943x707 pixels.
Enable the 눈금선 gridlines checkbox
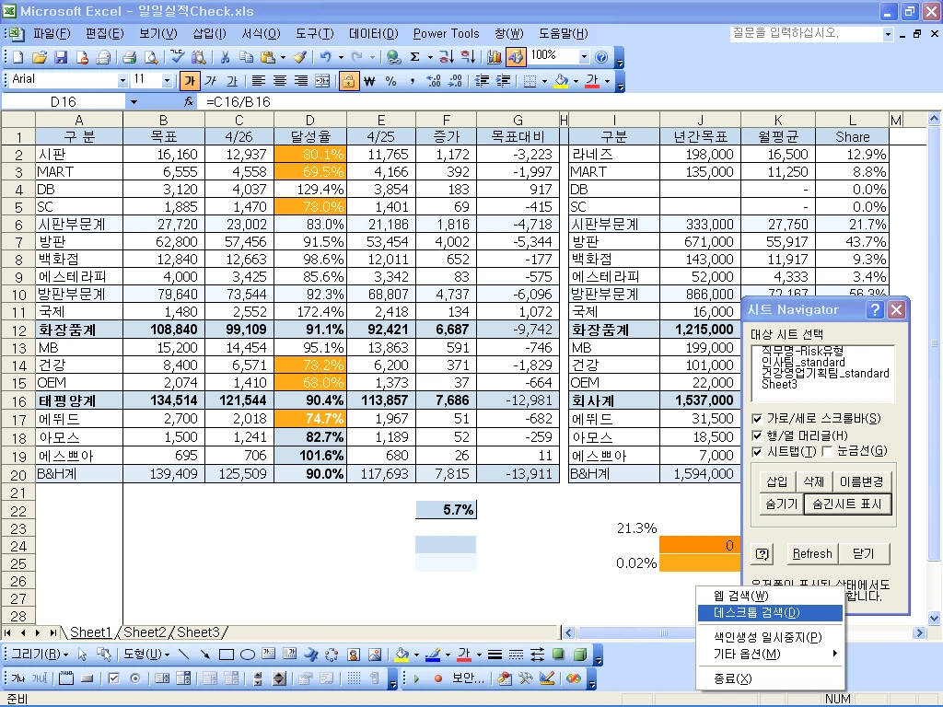click(827, 452)
